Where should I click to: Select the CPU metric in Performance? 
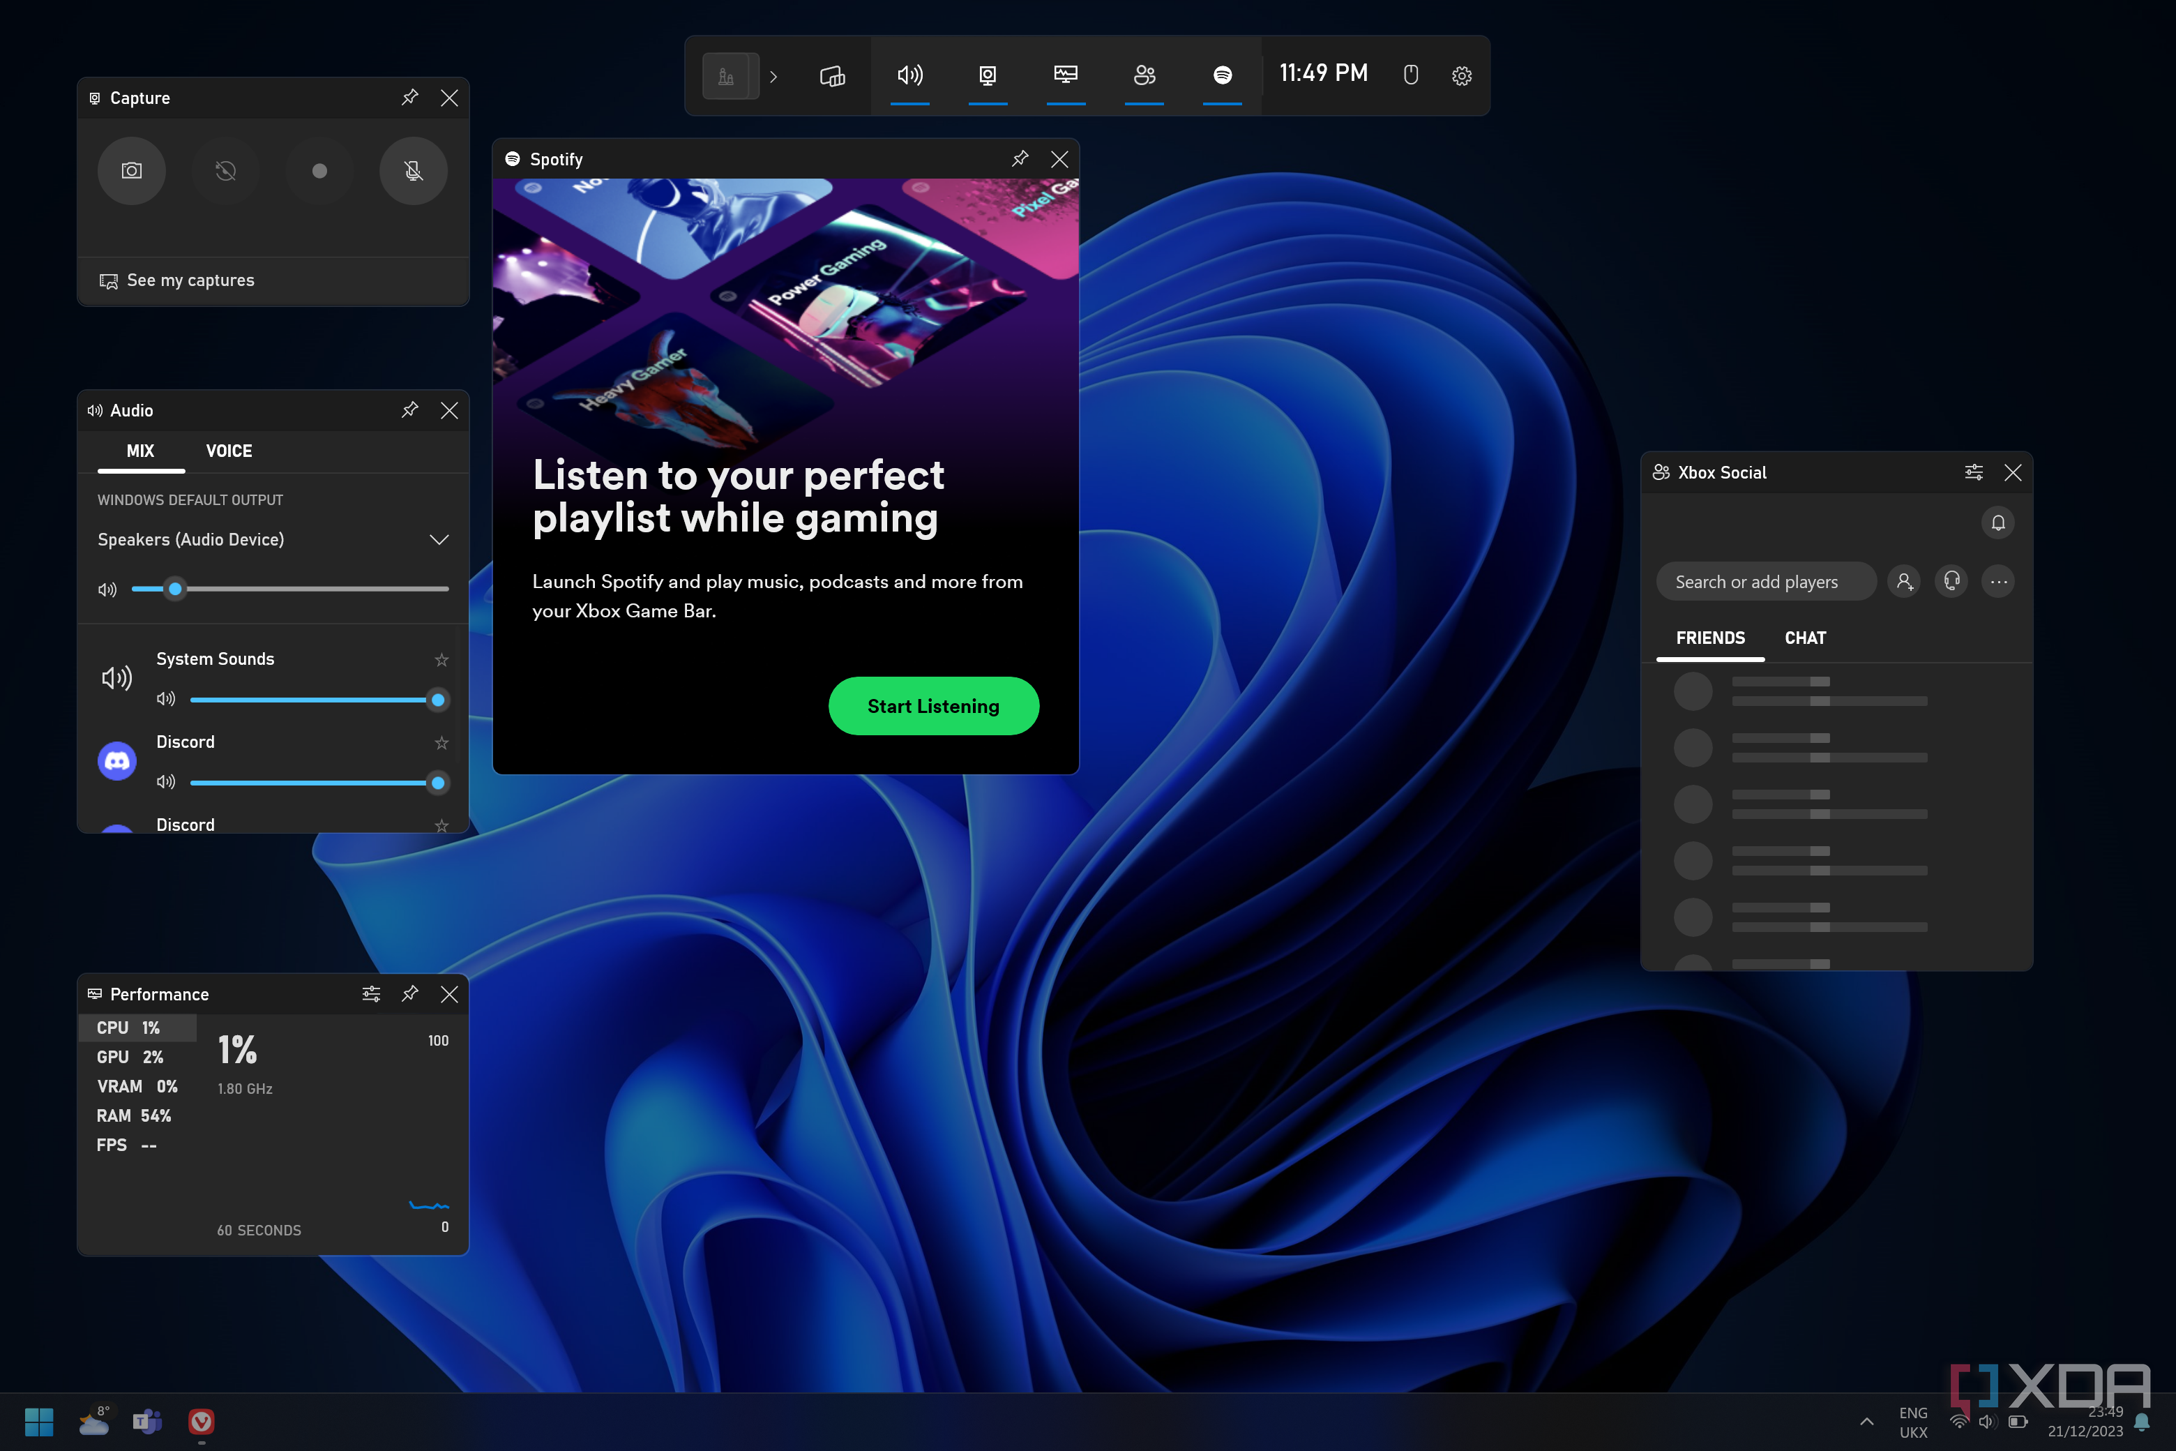(x=137, y=1027)
